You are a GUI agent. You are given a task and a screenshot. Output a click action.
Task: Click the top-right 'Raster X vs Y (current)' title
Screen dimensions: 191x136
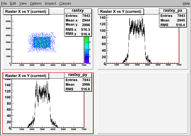click(x=121, y=11)
